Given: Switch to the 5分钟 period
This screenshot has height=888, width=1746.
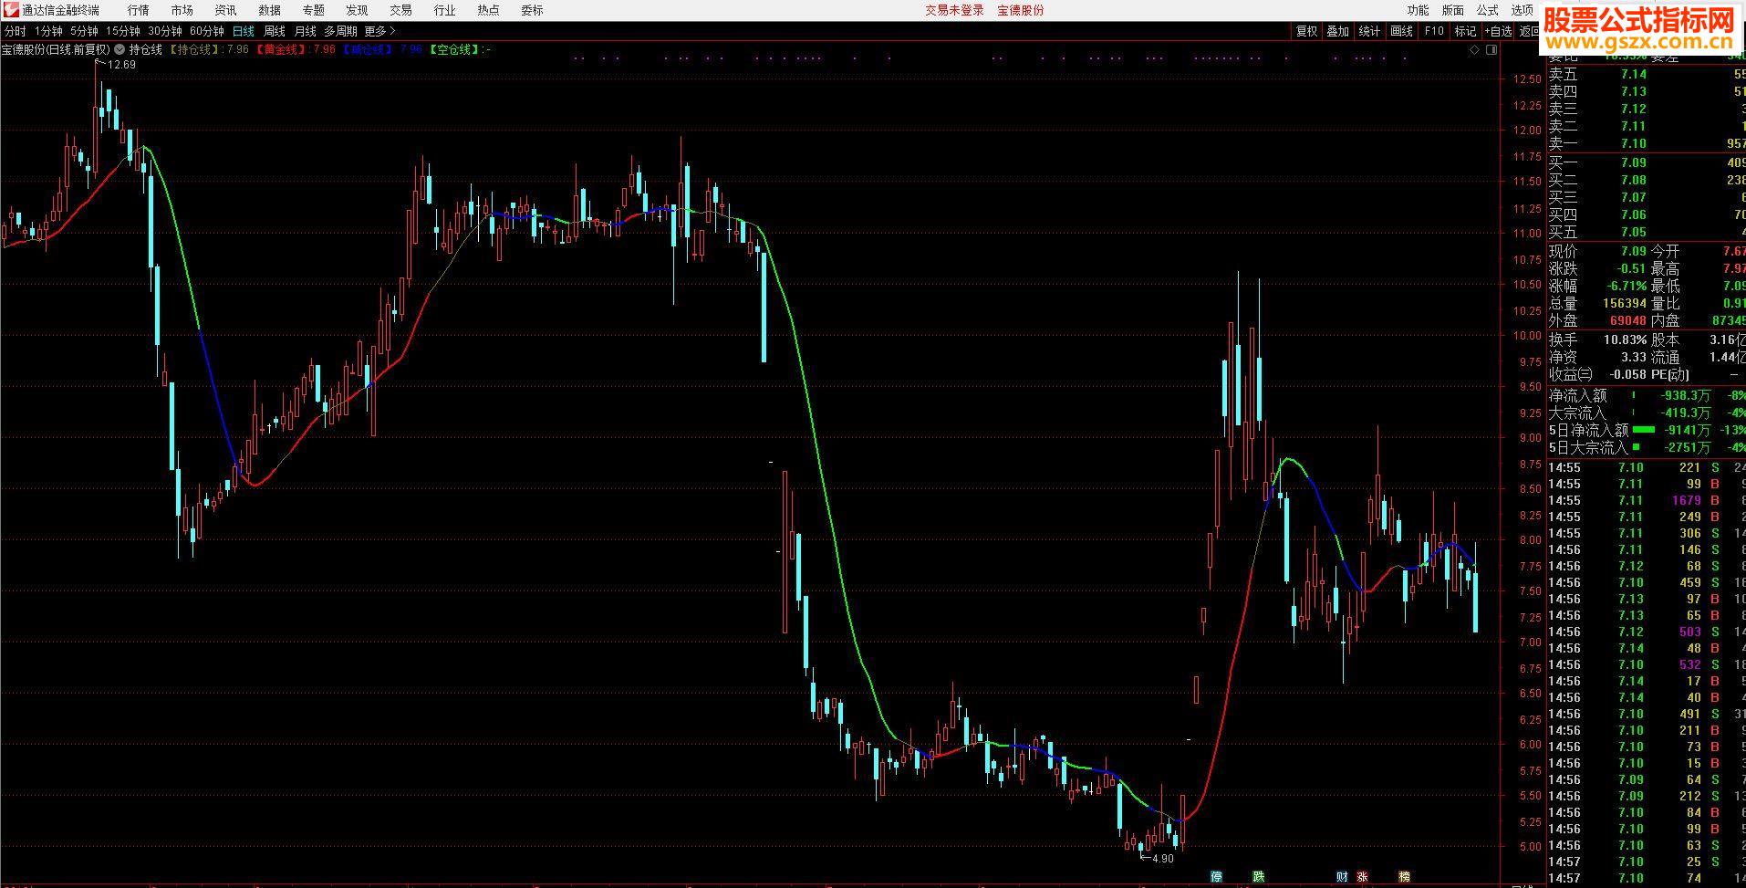Looking at the screenshot, I should coord(84,31).
